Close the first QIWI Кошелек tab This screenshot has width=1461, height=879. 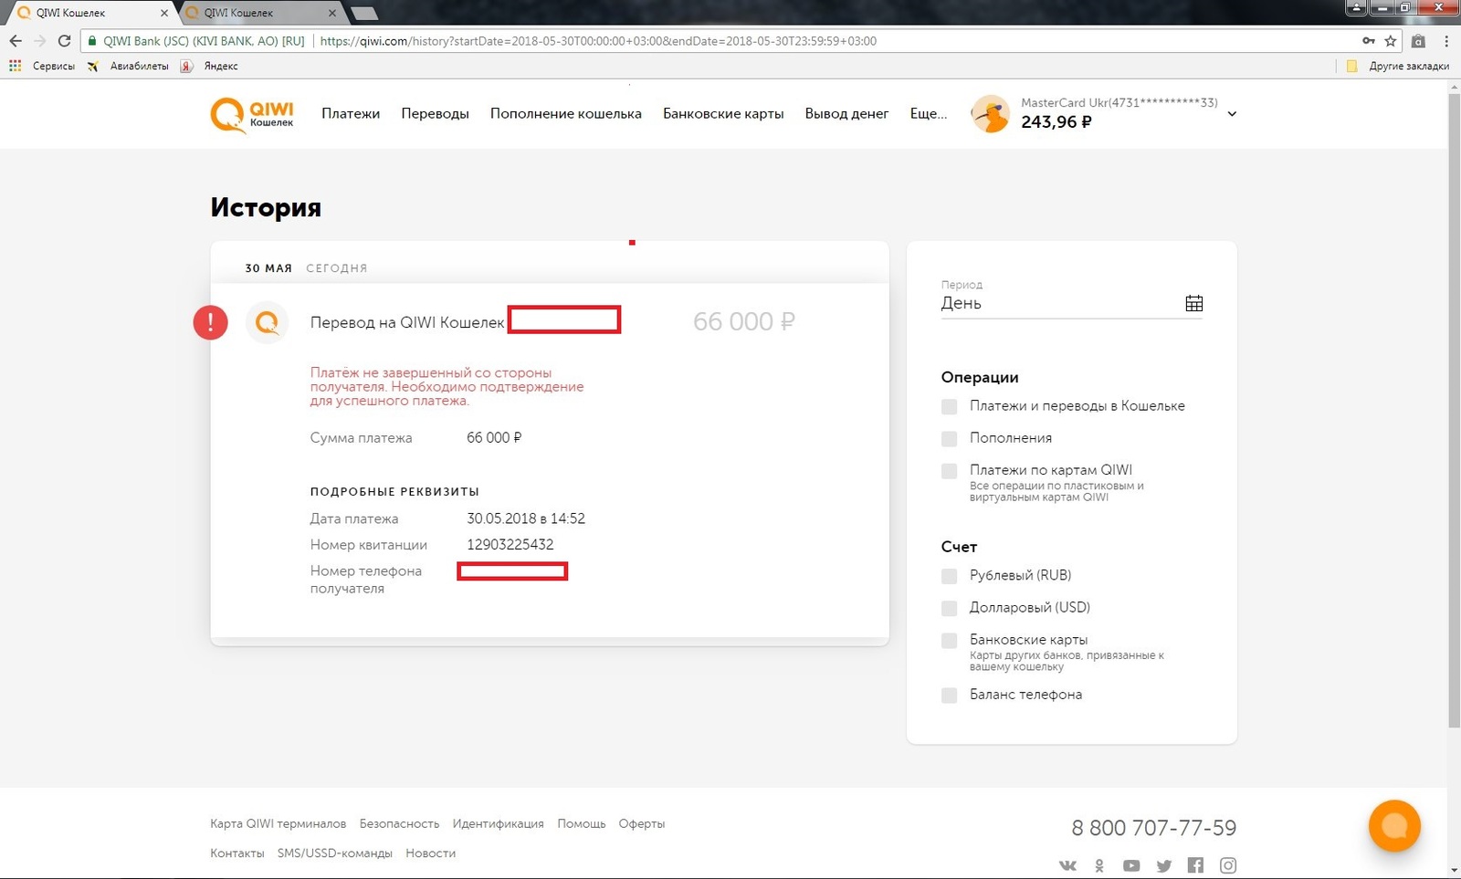tap(164, 13)
